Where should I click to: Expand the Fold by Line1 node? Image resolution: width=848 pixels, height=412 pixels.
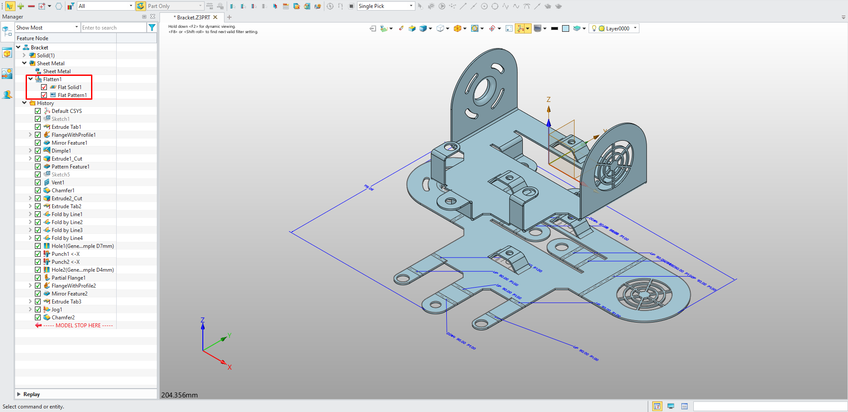click(x=30, y=214)
